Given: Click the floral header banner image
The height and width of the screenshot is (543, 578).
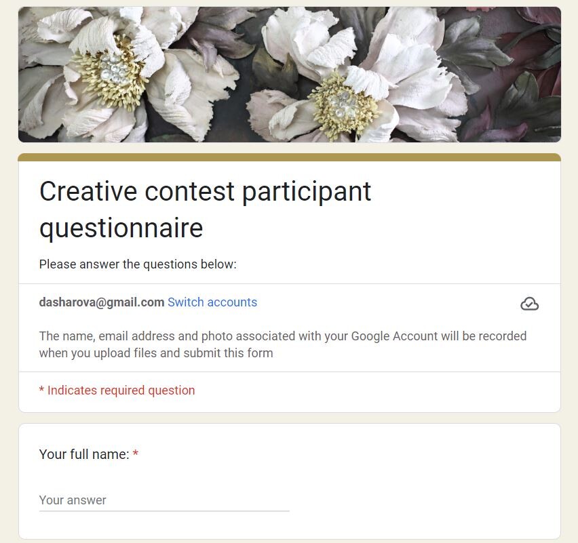Looking at the screenshot, I should click(290, 75).
